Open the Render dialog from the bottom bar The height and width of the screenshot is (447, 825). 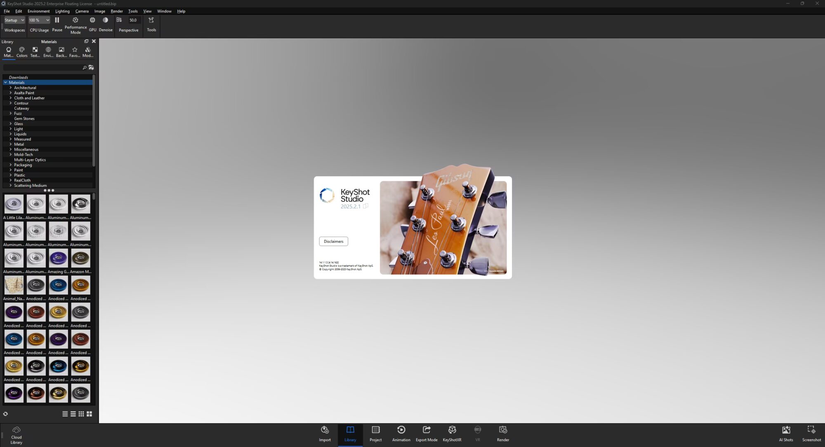point(503,433)
